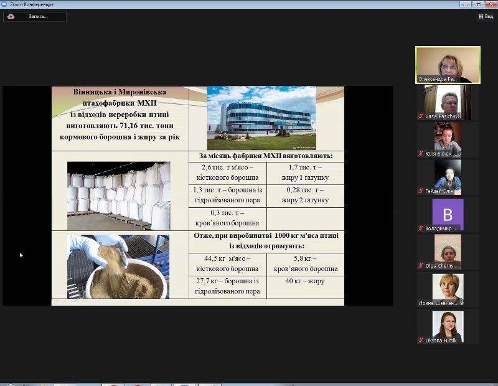The height and width of the screenshot is (386, 498).
Task: Click heading 'Отже, при виробництві 1000 кг м'яса птиці'
Action: pos(266,235)
